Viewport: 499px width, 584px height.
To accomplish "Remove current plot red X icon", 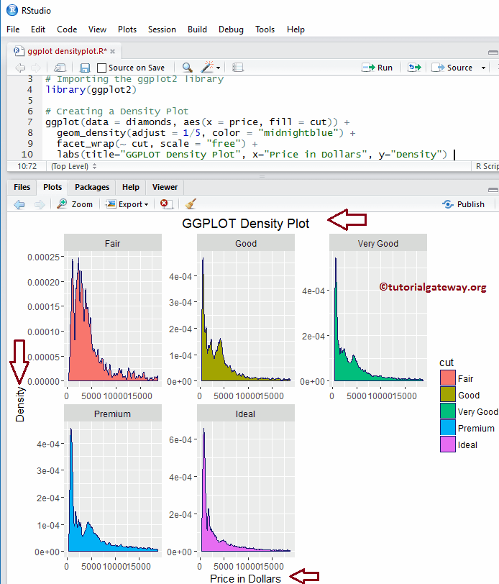I will click(x=165, y=204).
